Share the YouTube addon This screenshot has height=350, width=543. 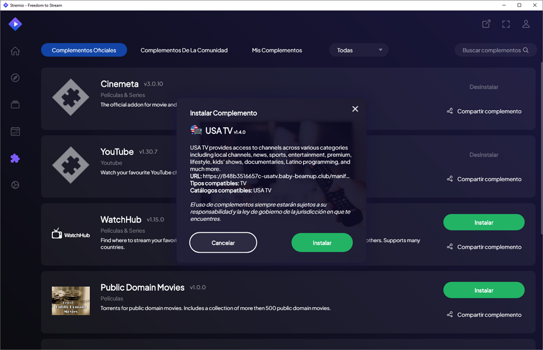pyautogui.click(x=484, y=179)
